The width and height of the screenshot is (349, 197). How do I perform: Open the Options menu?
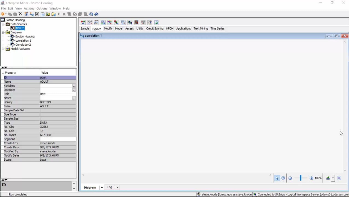pos(42,8)
